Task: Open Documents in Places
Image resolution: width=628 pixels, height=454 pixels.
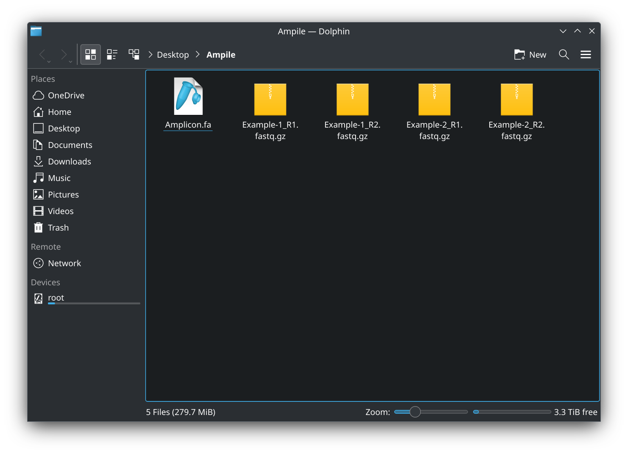Action: (86, 145)
